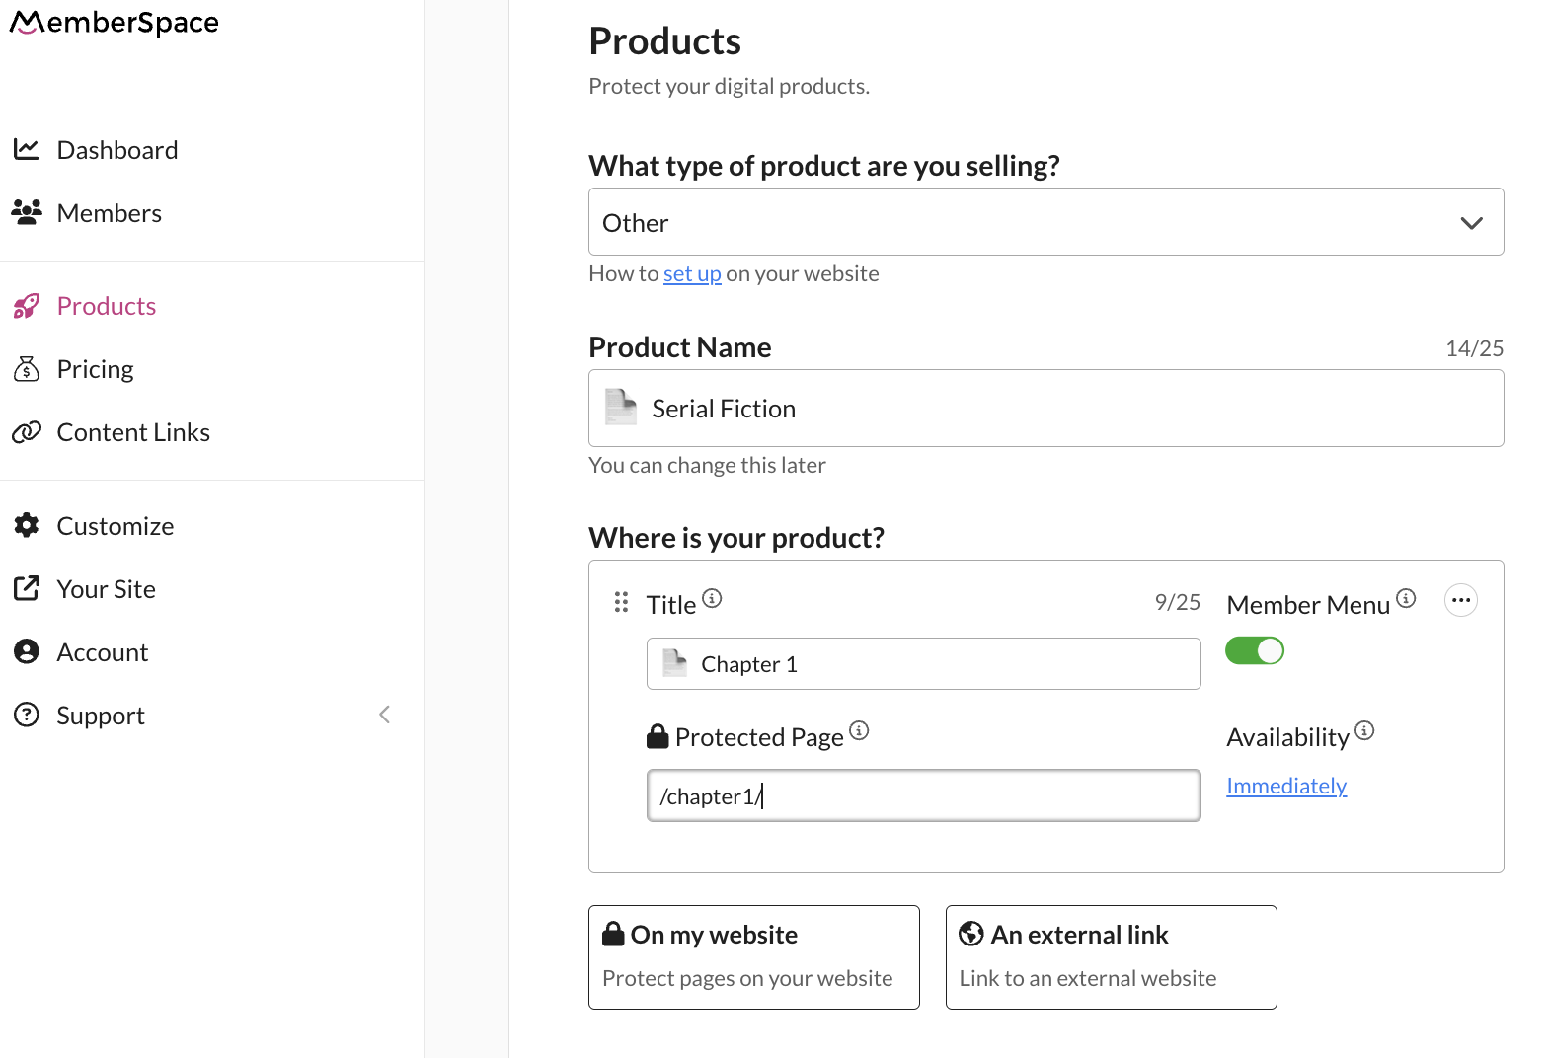Viewport: 1548px width, 1058px height.
Task: Click the drag handle beside Title
Action: click(x=621, y=602)
